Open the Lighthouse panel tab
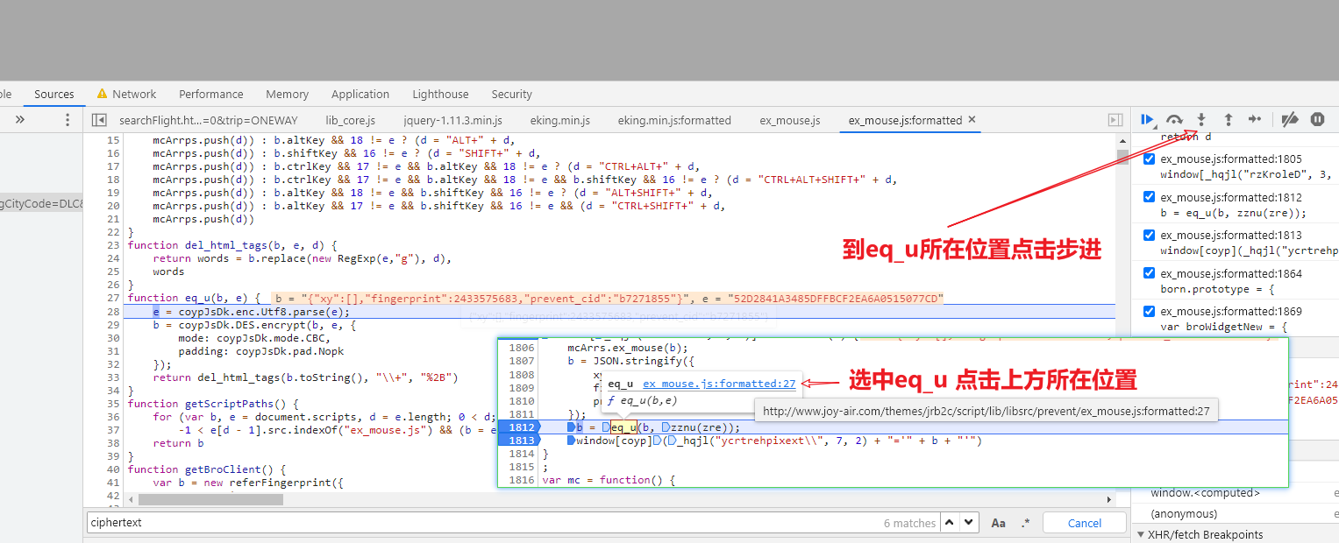This screenshot has width=1339, height=543. (x=440, y=94)
